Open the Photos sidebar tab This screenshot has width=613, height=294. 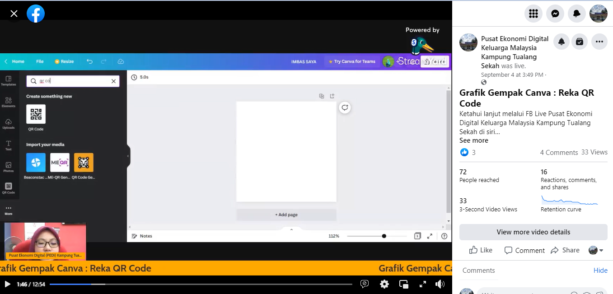click(x=8, y=167)
